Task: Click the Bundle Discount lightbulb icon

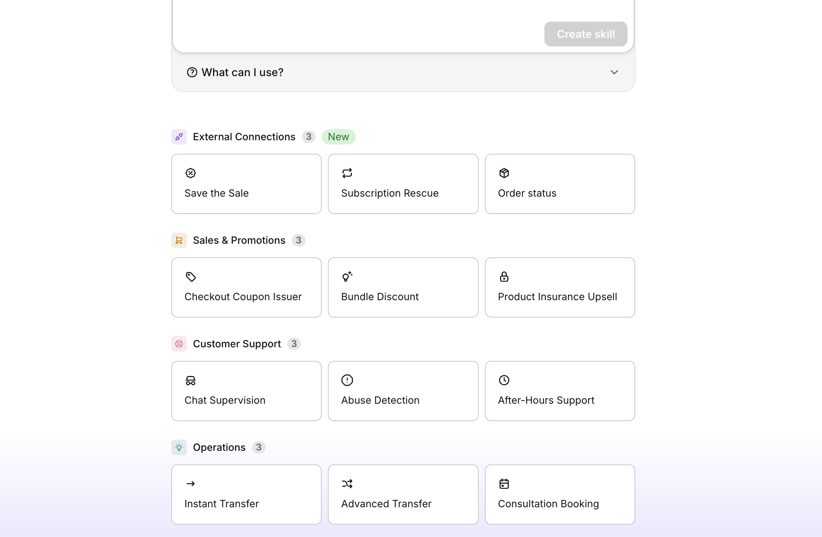Action: (x=347, y=277)
